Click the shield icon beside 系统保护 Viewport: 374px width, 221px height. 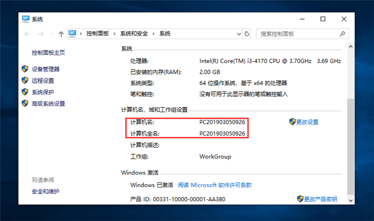25,92
